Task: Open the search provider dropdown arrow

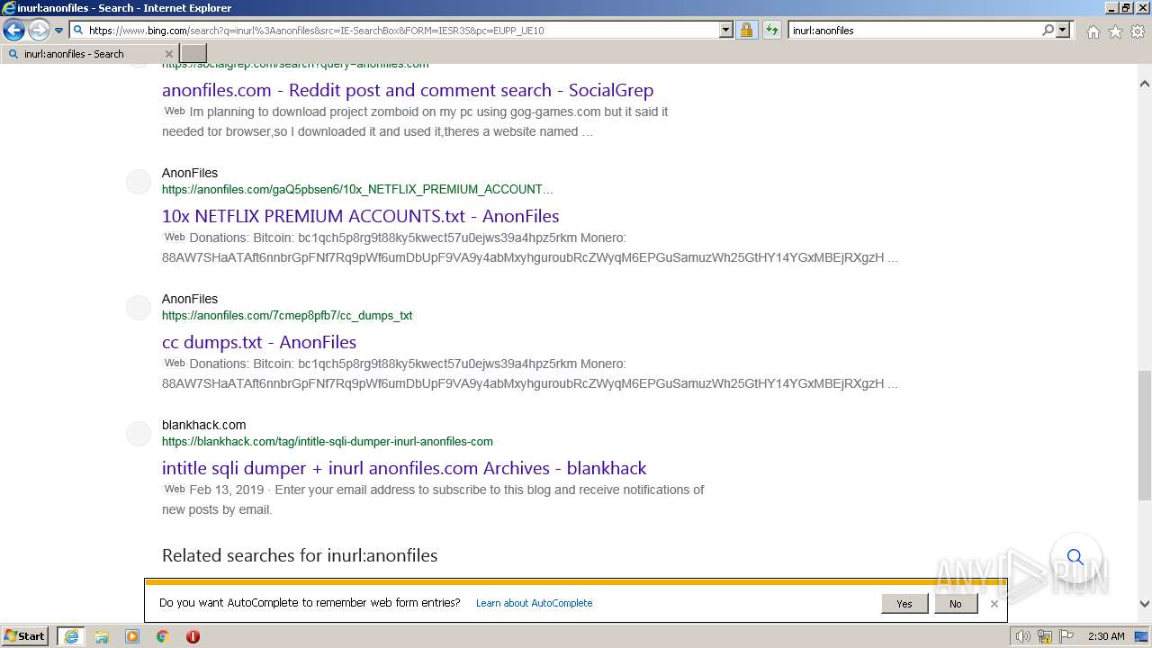Action: coord(1063,30)
